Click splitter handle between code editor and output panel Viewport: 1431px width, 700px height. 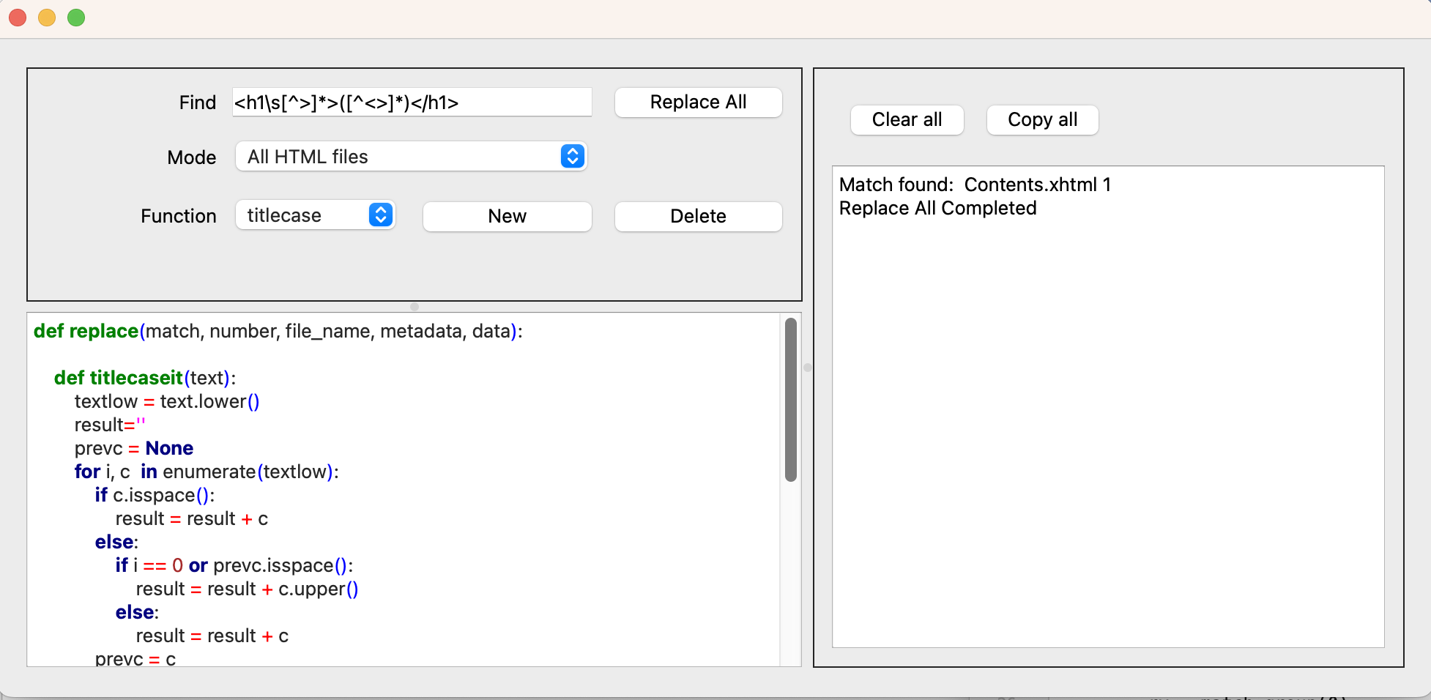click(x=808, y=368)
